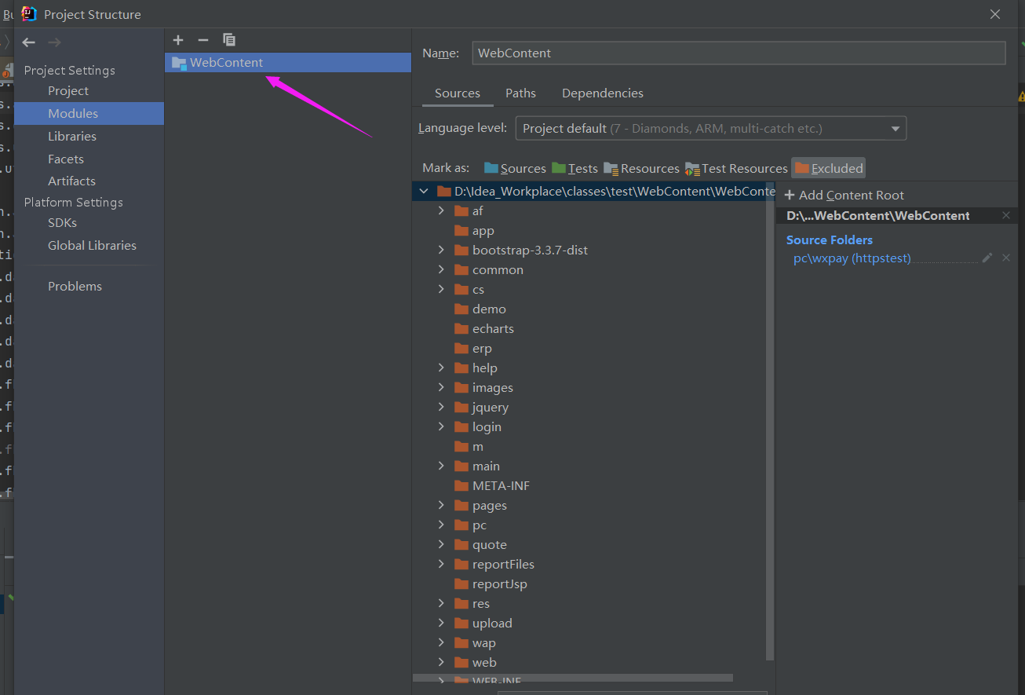The width and height of the screenshot is (1025, 695).
Task: Expand the login folder
Action: (441, 426)
